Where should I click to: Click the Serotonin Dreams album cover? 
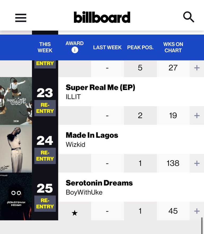(16, 196)
